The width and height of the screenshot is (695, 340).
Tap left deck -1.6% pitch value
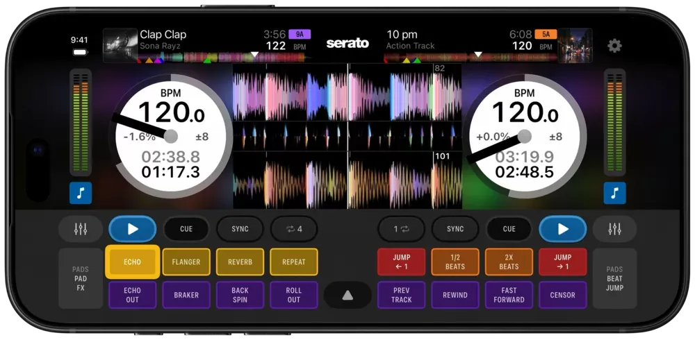click(x=140, y=137)
